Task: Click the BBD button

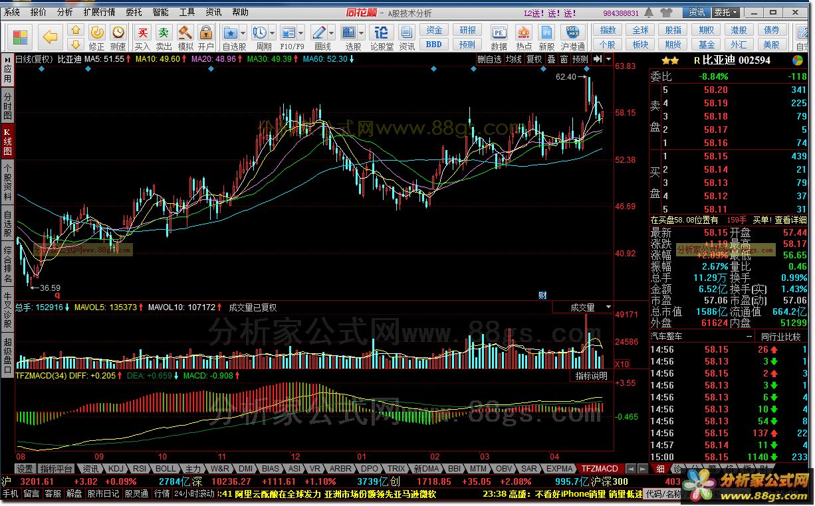Action: [434, 44]
